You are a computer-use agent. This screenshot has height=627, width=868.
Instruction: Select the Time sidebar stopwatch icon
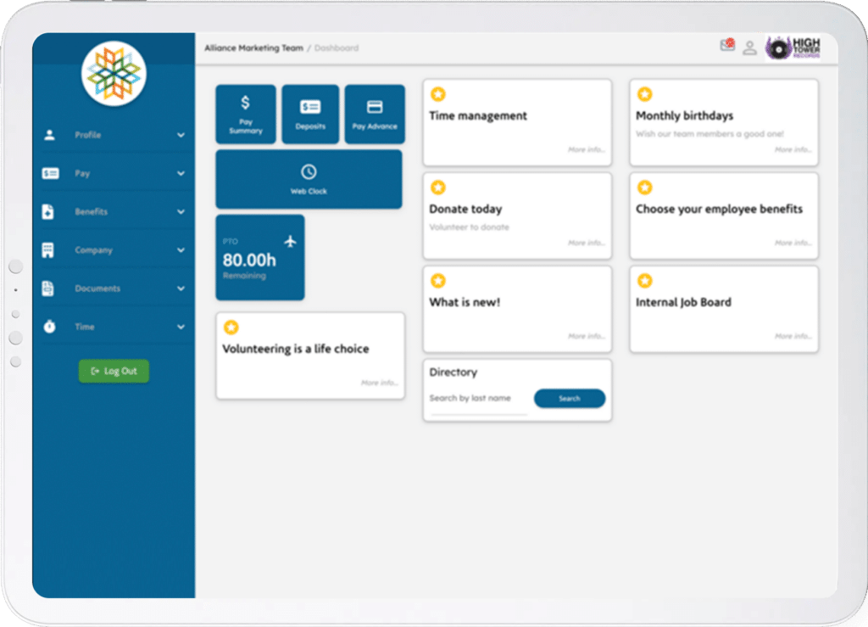click(48, 327)
